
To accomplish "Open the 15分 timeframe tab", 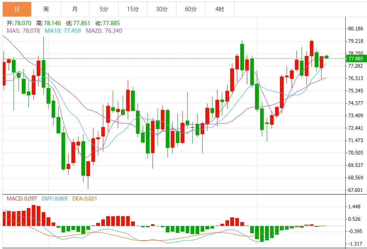I will (x=133, y=9).
